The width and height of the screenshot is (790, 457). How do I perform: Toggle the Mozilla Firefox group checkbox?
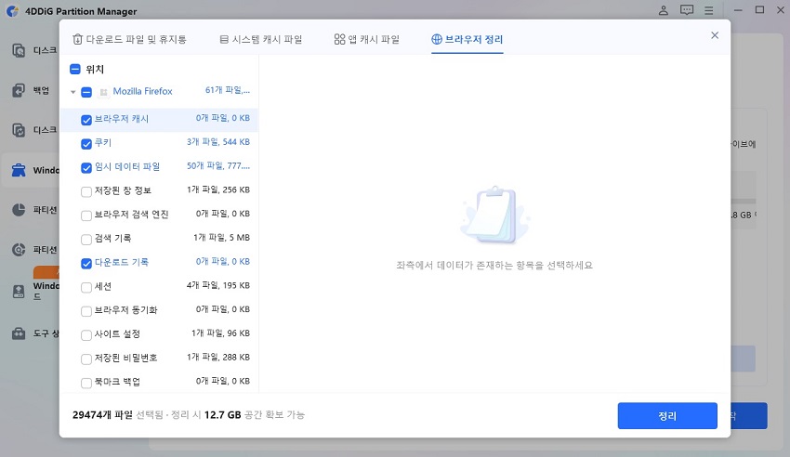pos(86,92)
